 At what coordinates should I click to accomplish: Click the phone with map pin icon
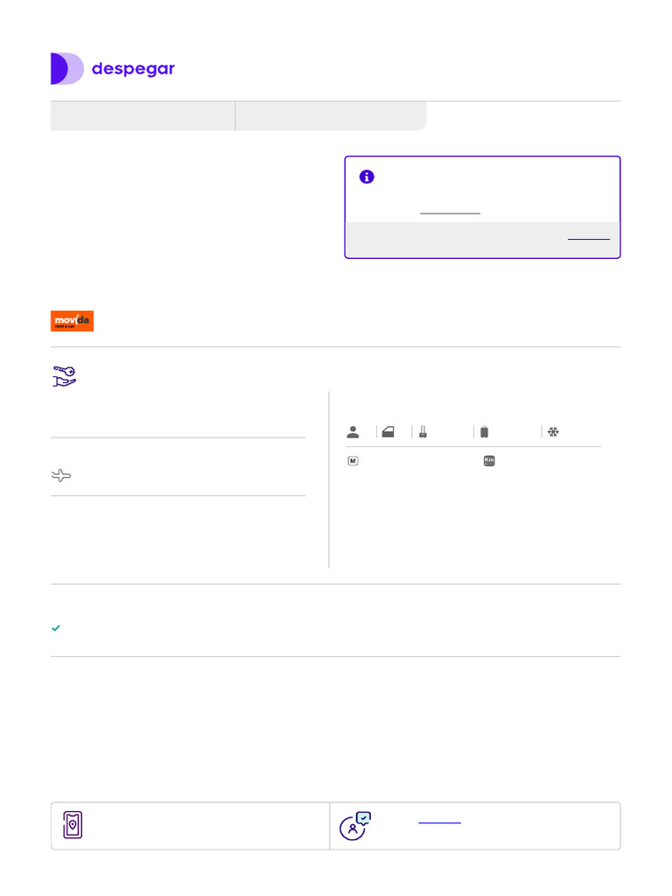point(73,825)
